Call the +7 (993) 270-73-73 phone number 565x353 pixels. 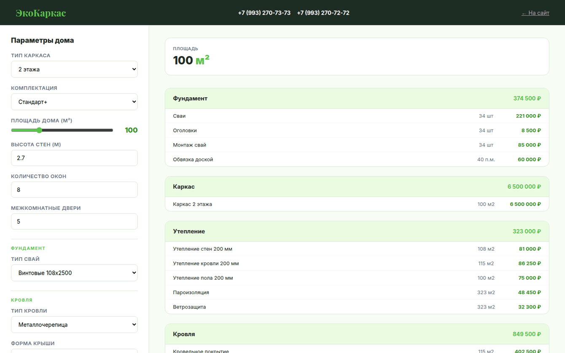(x=264, y=13)
